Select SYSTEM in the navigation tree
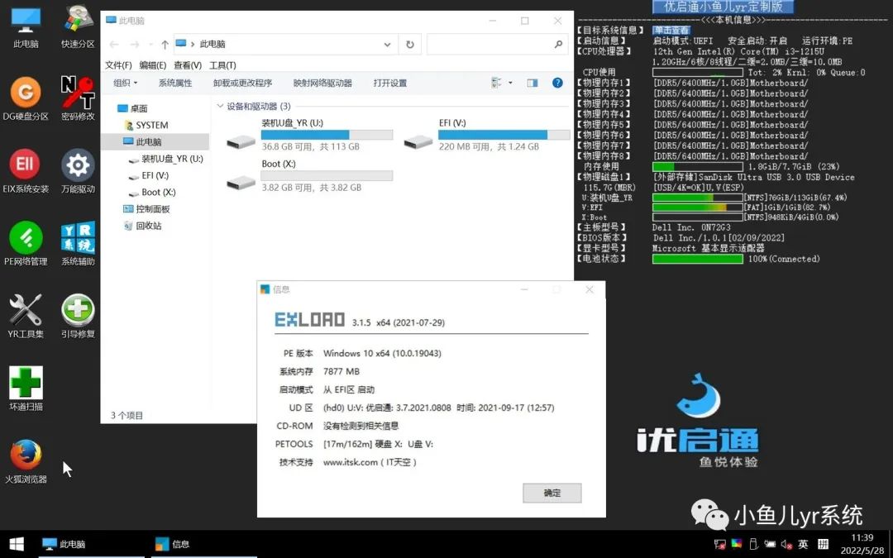 tap(146, 125)
